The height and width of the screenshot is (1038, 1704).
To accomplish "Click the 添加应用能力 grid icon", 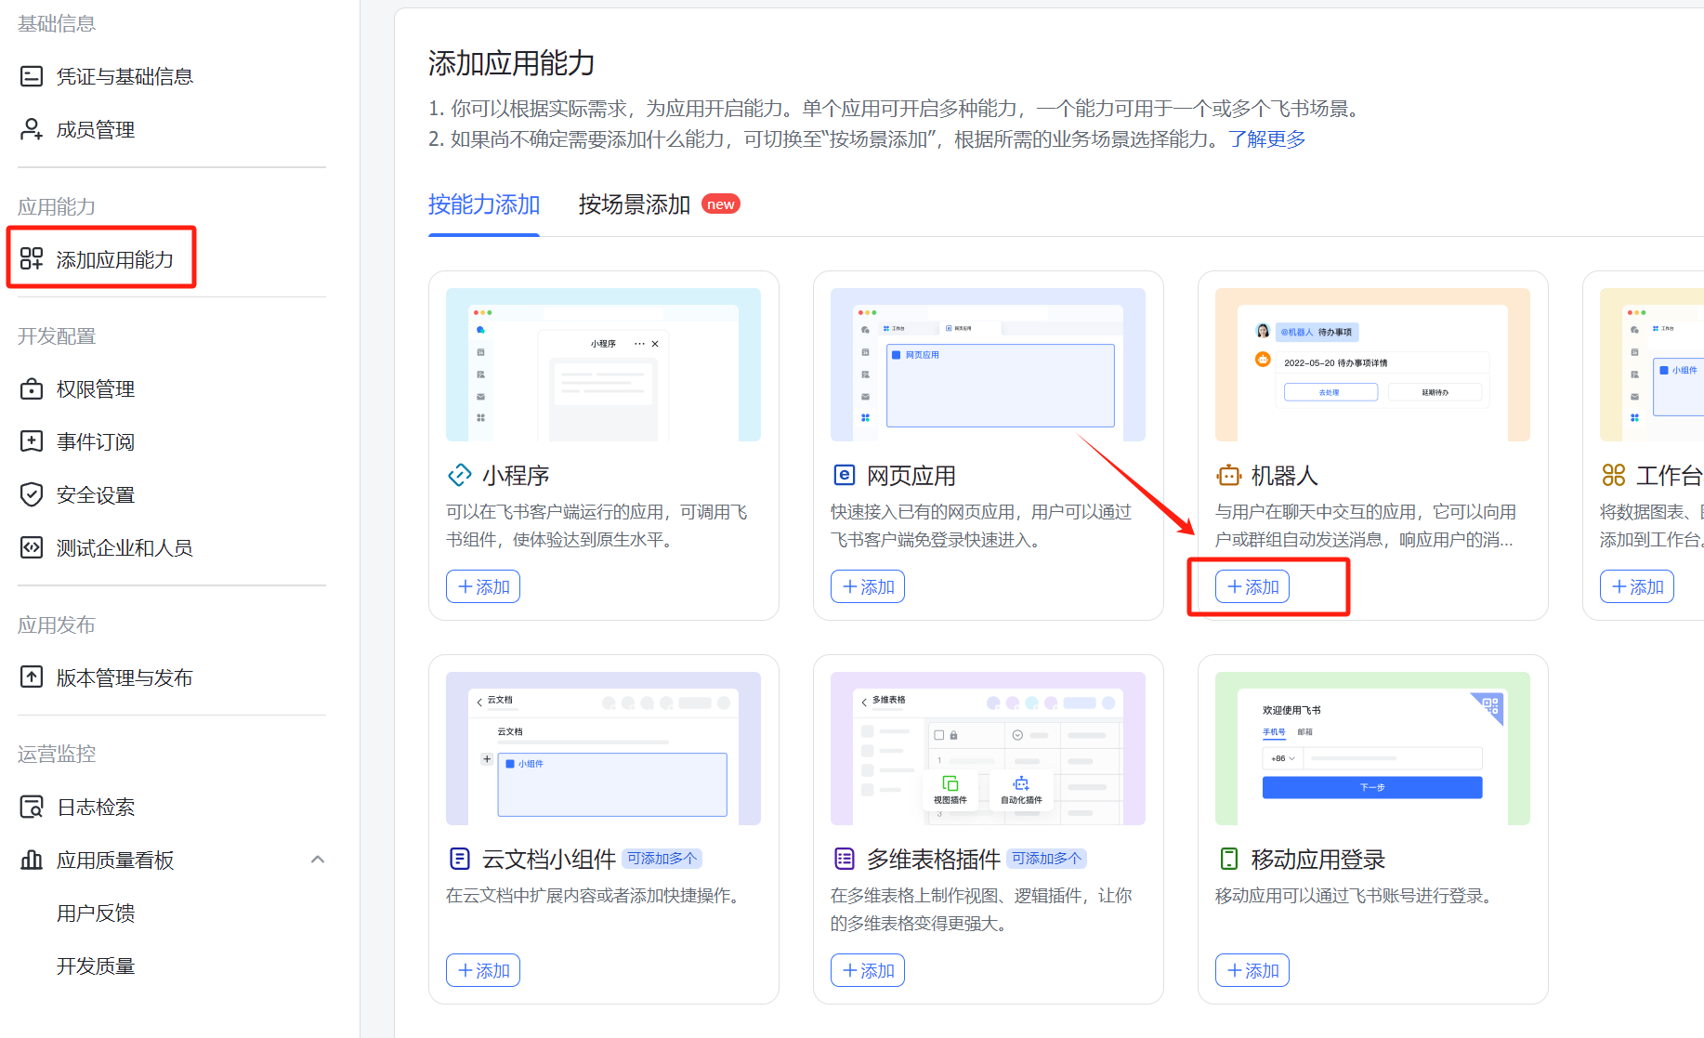I will tap(32, 258).
